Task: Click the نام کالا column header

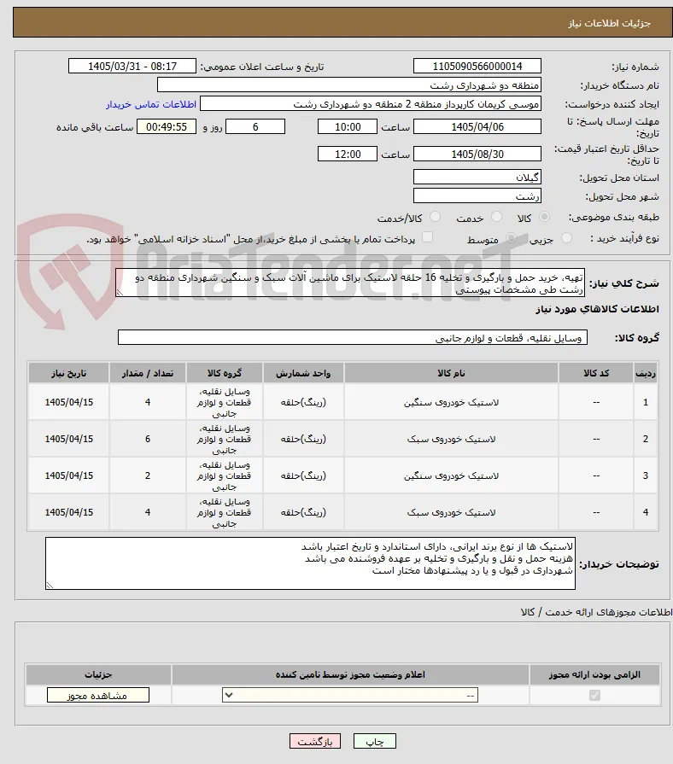Action: (x=451, y=373)
